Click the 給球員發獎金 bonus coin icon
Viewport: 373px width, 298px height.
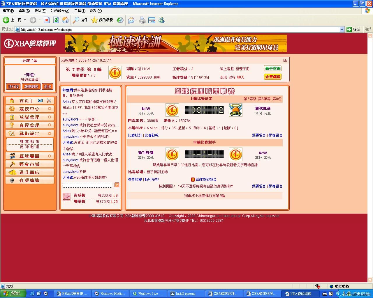pos(193,180)
